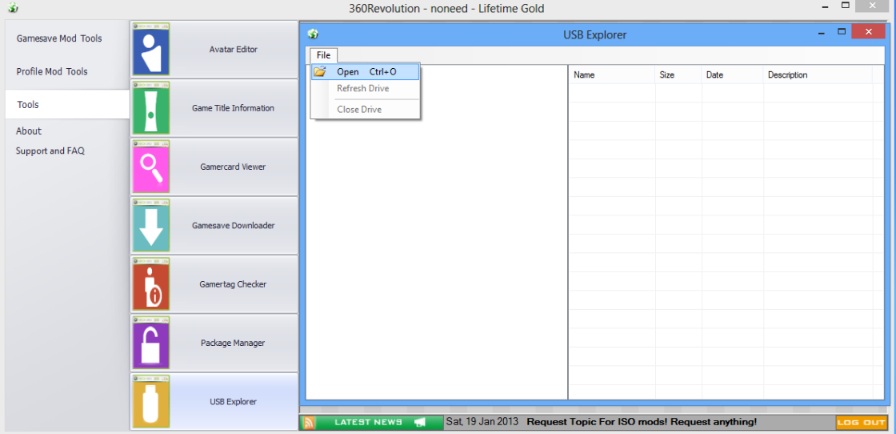Select the USB Explorer drive icon
Viewport: 896px width, 434px height.
coord(150,402)
